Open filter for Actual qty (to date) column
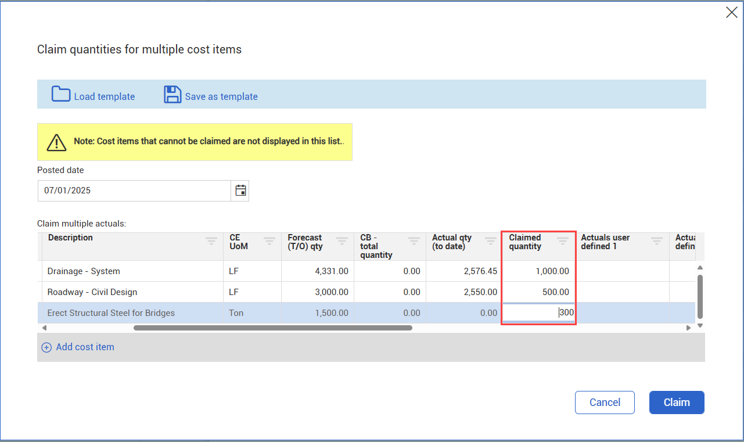This screenshot has width=744, height=442. (x=491, y=241)
